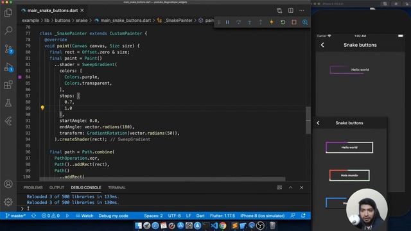Tap the simulator back arrow beside Snake buttons
The image size is (411, 231).
coord(322,45)
